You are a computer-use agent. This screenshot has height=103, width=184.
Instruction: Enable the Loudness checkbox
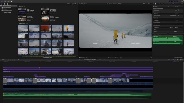coord(154,17)
